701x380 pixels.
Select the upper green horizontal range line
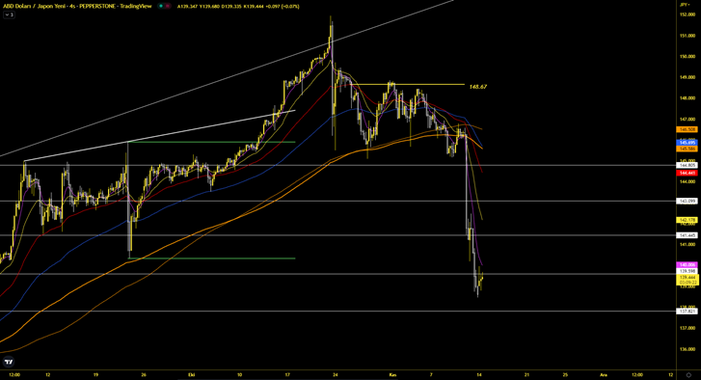pyautogui.click(x=211, y=142)
